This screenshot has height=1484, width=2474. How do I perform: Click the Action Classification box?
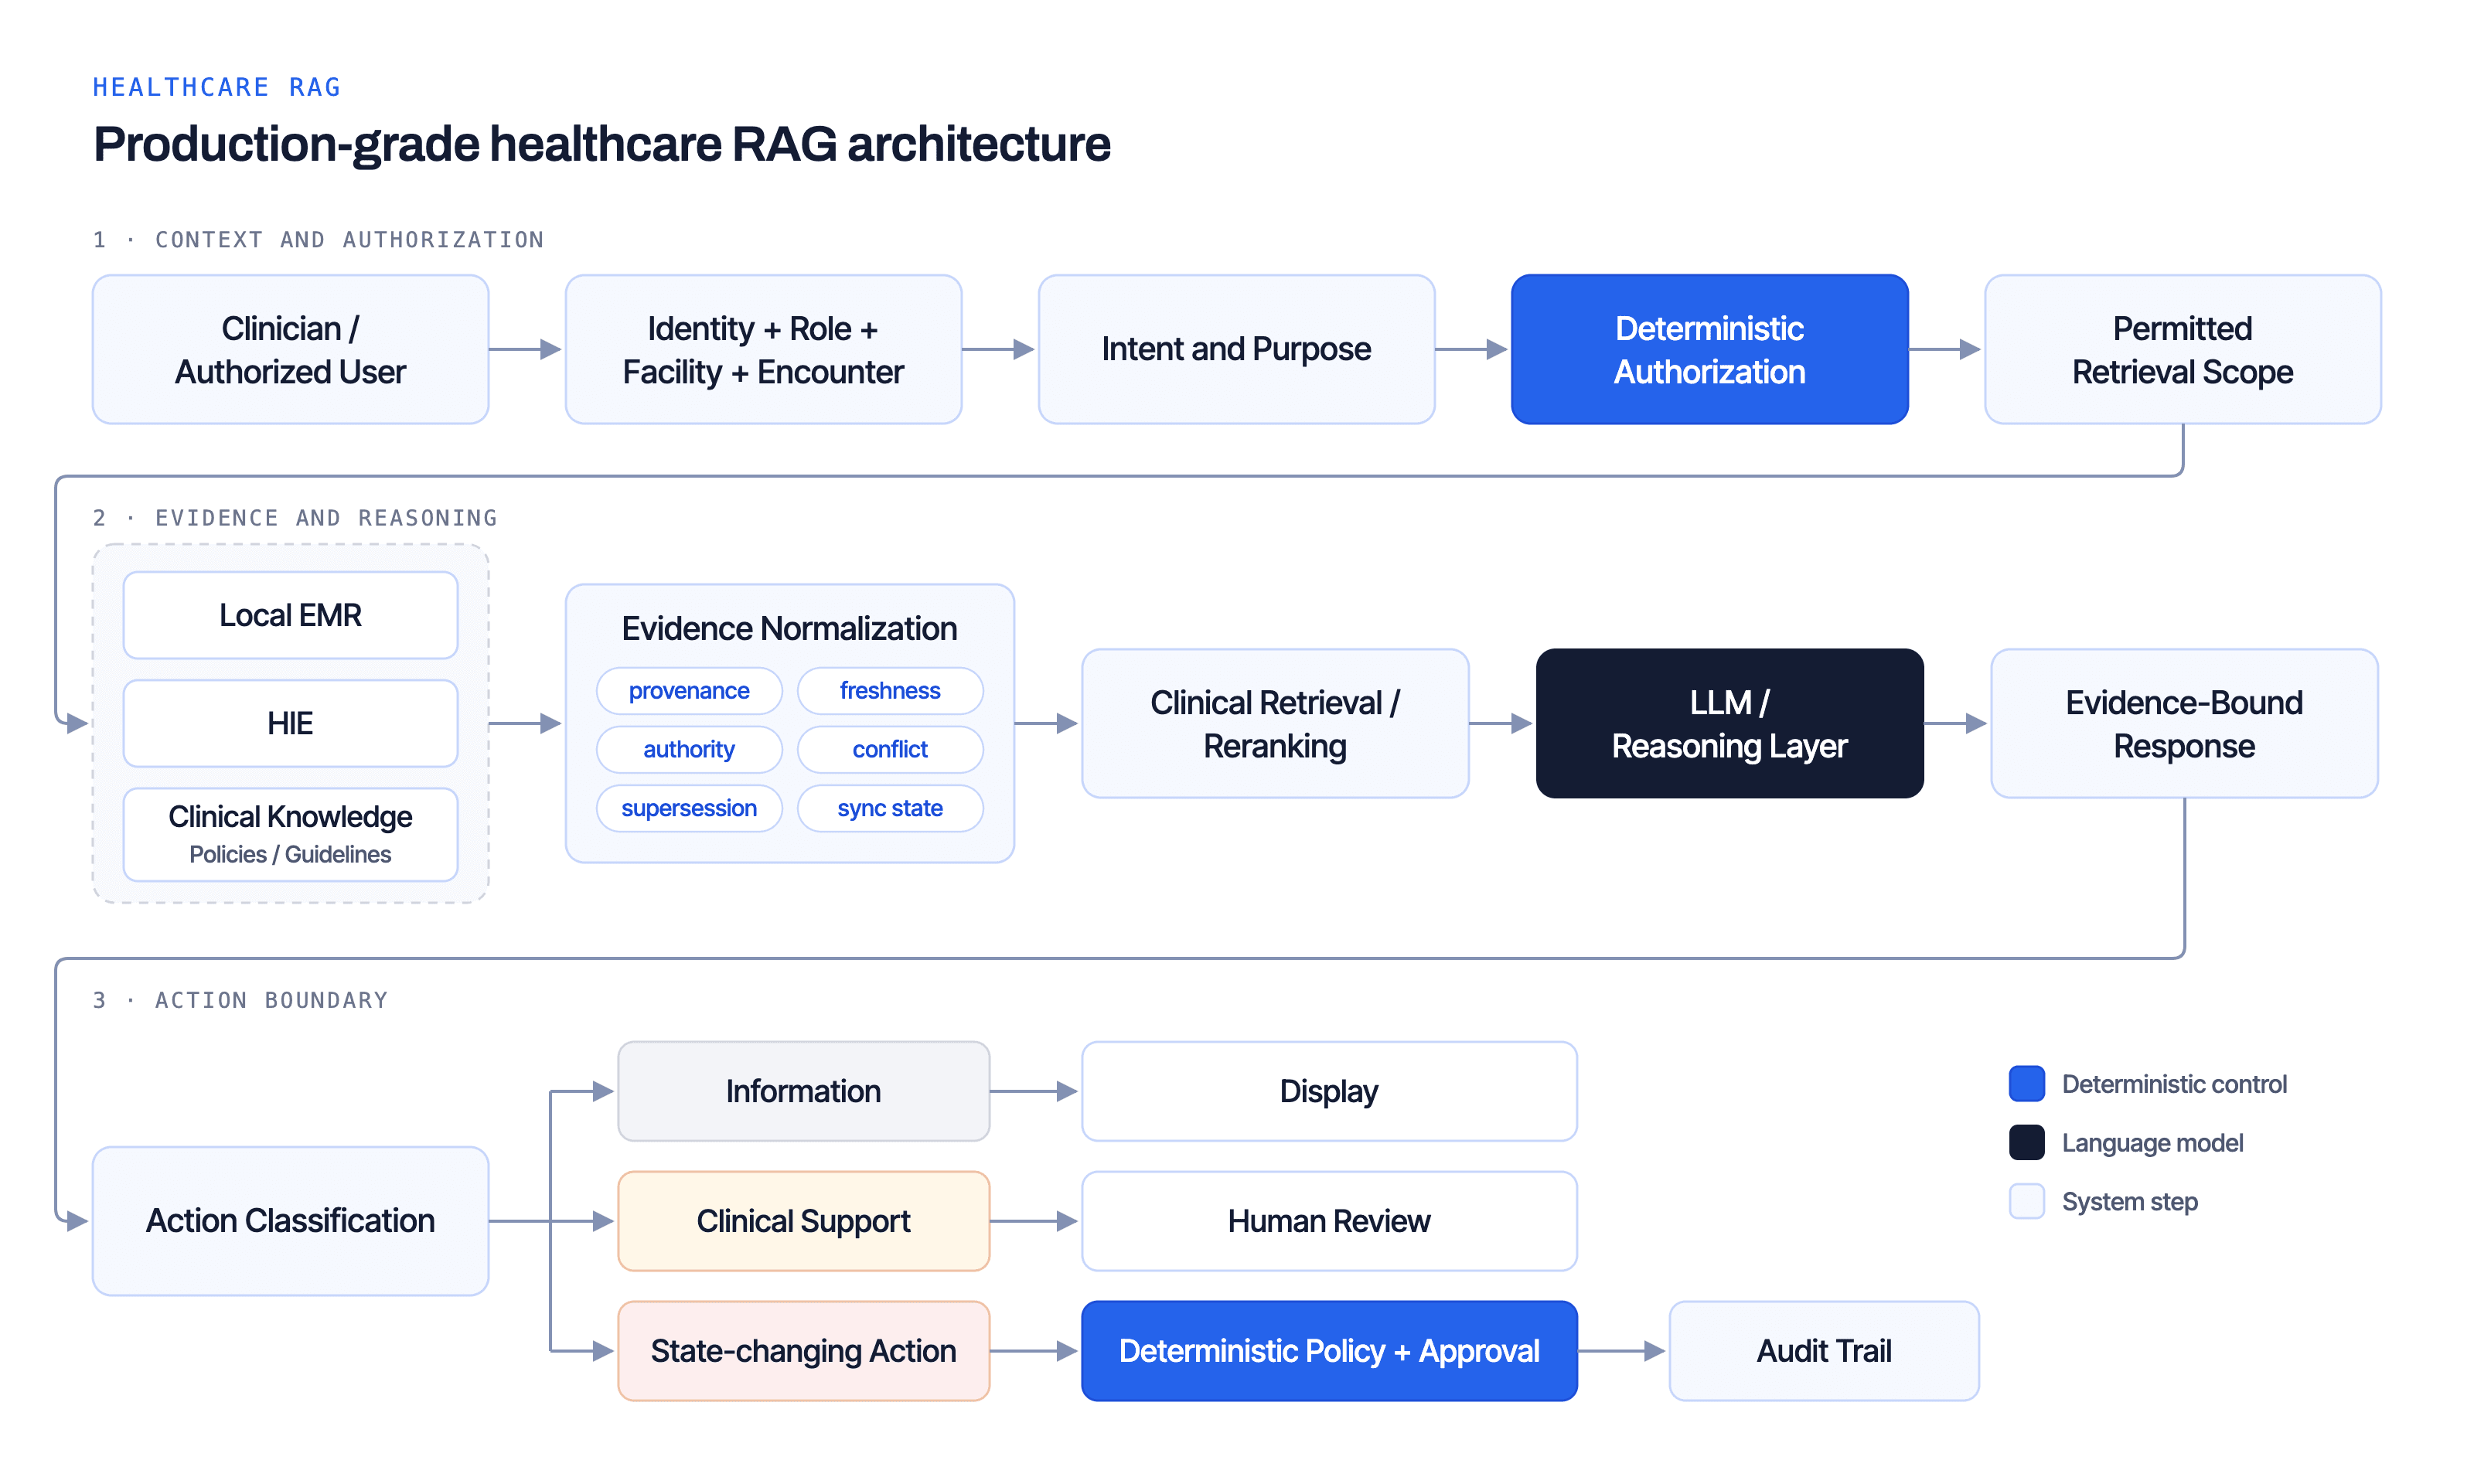coord(290,1220)
